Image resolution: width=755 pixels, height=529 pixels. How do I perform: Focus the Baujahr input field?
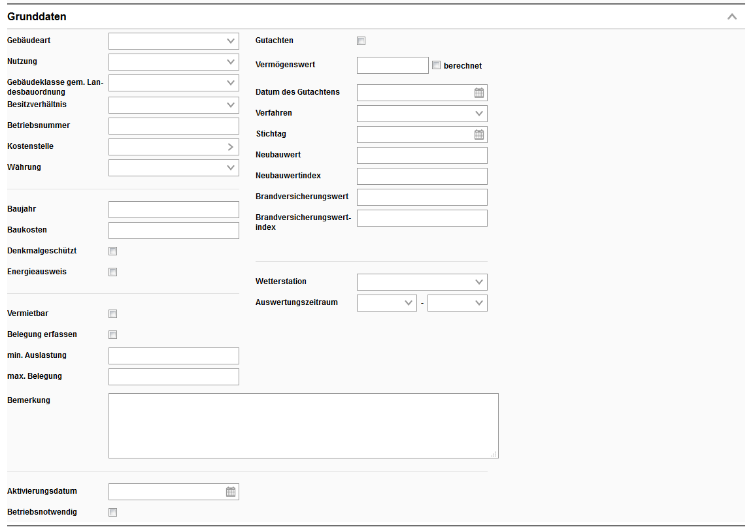point(174,210)
